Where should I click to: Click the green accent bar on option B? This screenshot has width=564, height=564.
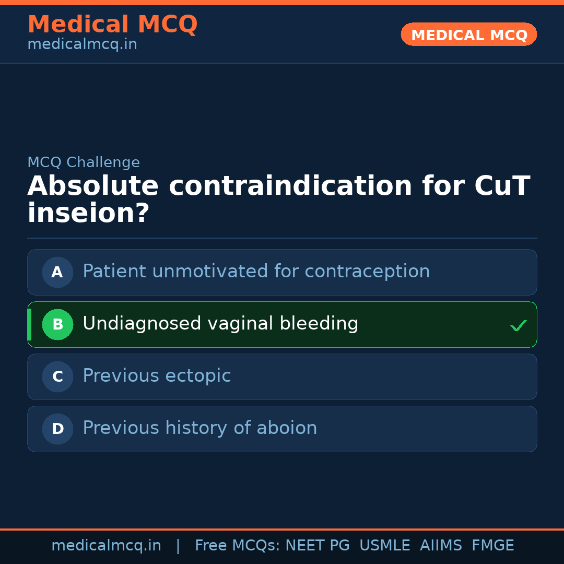point(29,324)
